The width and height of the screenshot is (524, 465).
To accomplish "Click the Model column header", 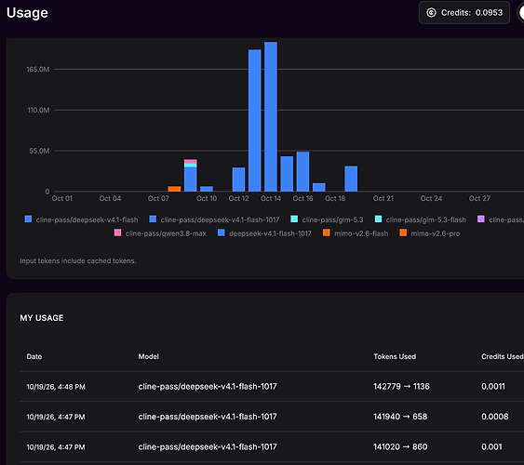I will point(149,356).
